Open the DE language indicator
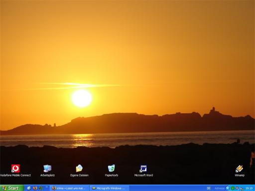255x191 pixels. [209, 188]
